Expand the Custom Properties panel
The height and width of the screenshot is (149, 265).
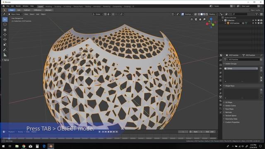coord(232,122)
